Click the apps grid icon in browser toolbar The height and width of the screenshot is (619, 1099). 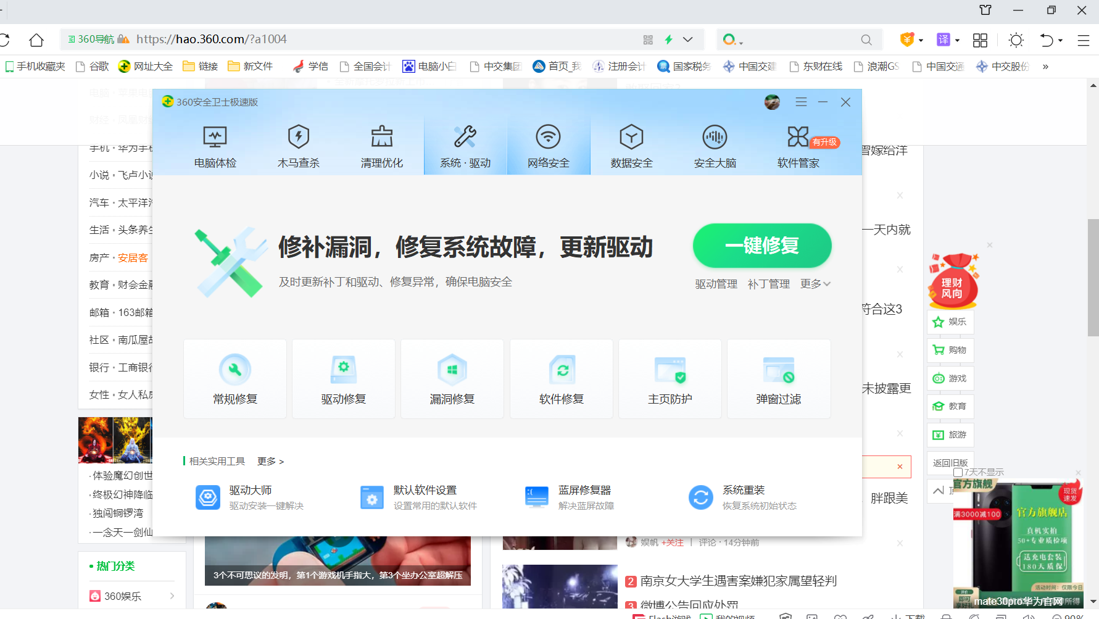tap(980, 40)
